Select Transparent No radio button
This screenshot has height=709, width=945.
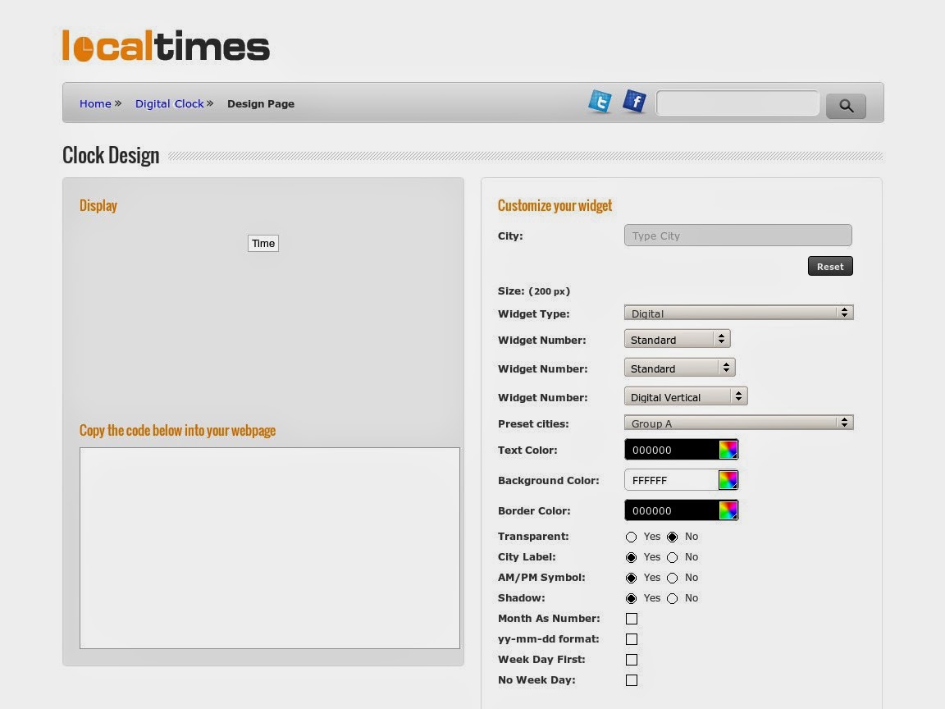pos(672,537)
